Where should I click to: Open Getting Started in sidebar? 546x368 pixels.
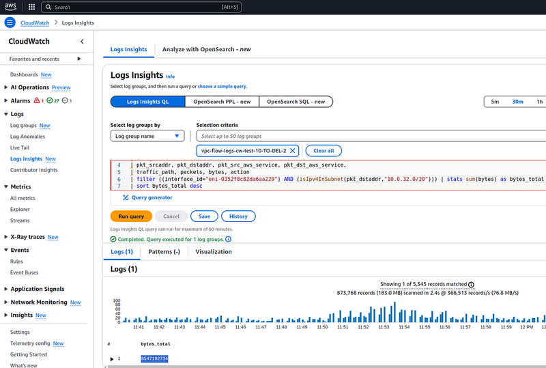pyautogui.click(x=29, y=354)
